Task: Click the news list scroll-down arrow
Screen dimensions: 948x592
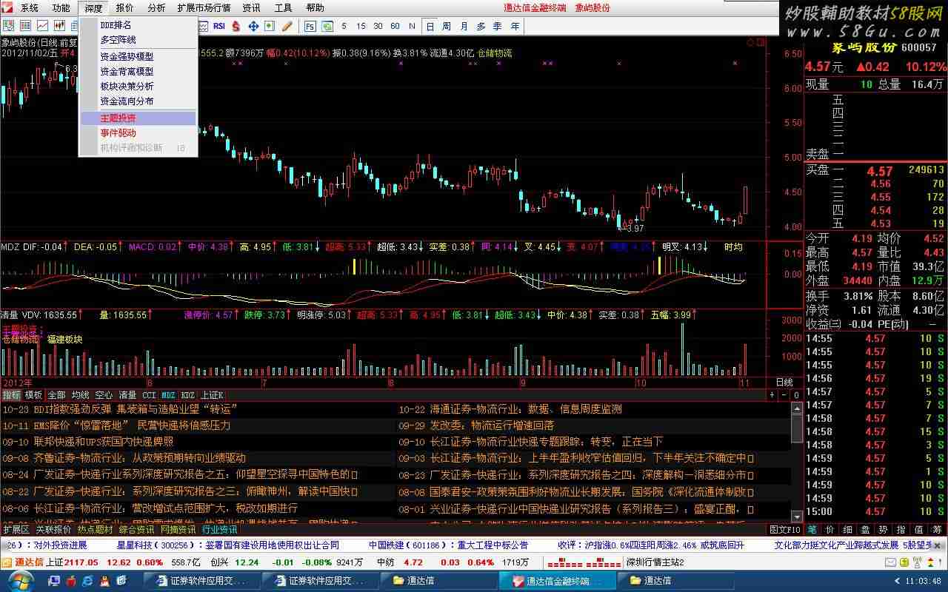Action: tap(797, 517)
